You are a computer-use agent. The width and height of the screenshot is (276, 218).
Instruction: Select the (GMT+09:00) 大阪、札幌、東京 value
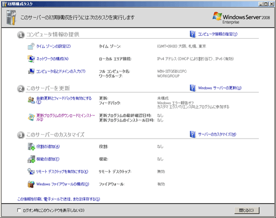click(182, 46)
